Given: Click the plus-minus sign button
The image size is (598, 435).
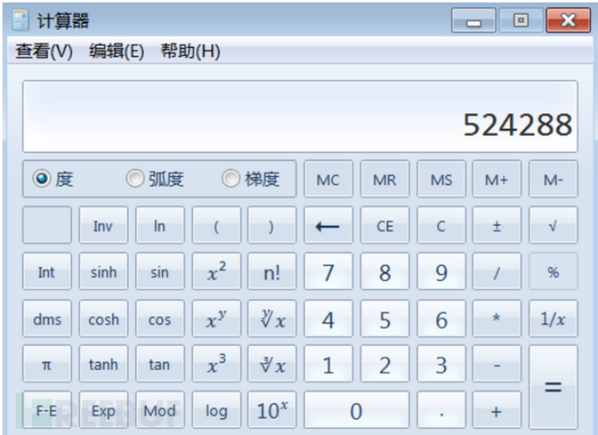Looking at the screenshot, I should 497,226.
